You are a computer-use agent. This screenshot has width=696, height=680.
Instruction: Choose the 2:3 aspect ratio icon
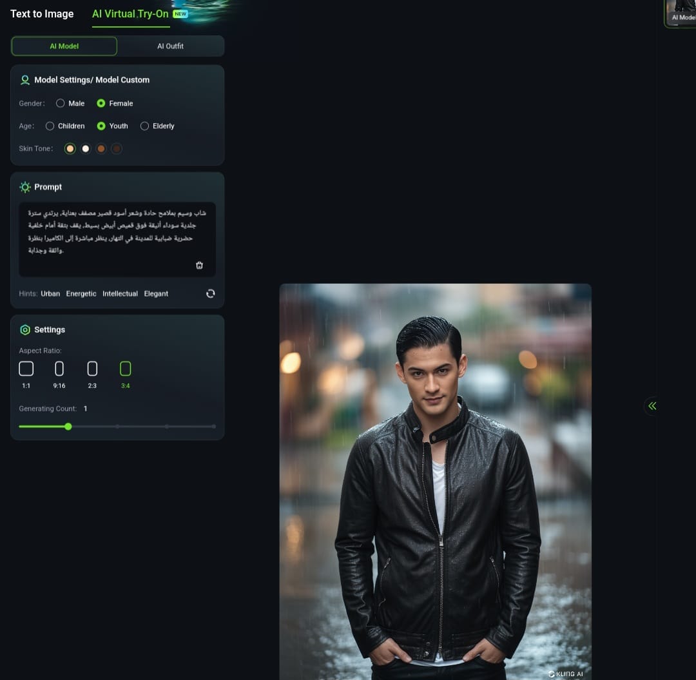(92, 369)
